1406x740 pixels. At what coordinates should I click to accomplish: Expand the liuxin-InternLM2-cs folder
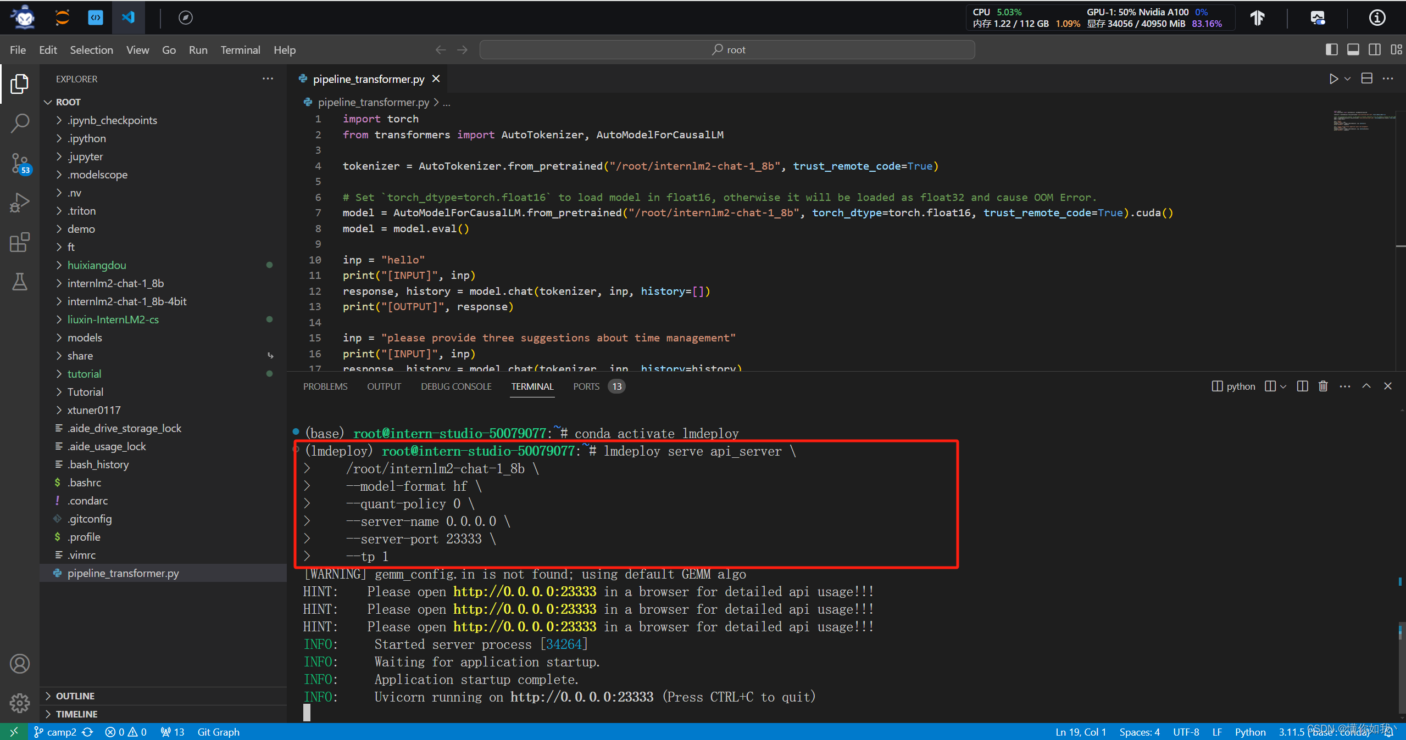tap(163, 319)
